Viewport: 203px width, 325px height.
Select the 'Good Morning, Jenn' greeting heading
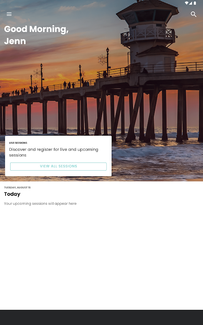pos(36,35)
